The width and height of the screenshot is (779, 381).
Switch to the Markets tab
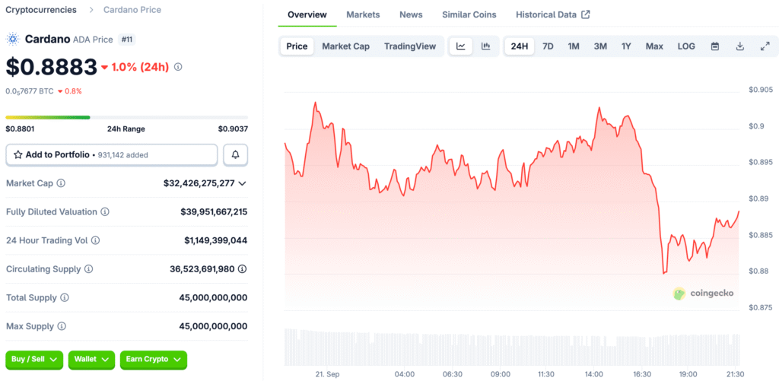click(363, 14)
